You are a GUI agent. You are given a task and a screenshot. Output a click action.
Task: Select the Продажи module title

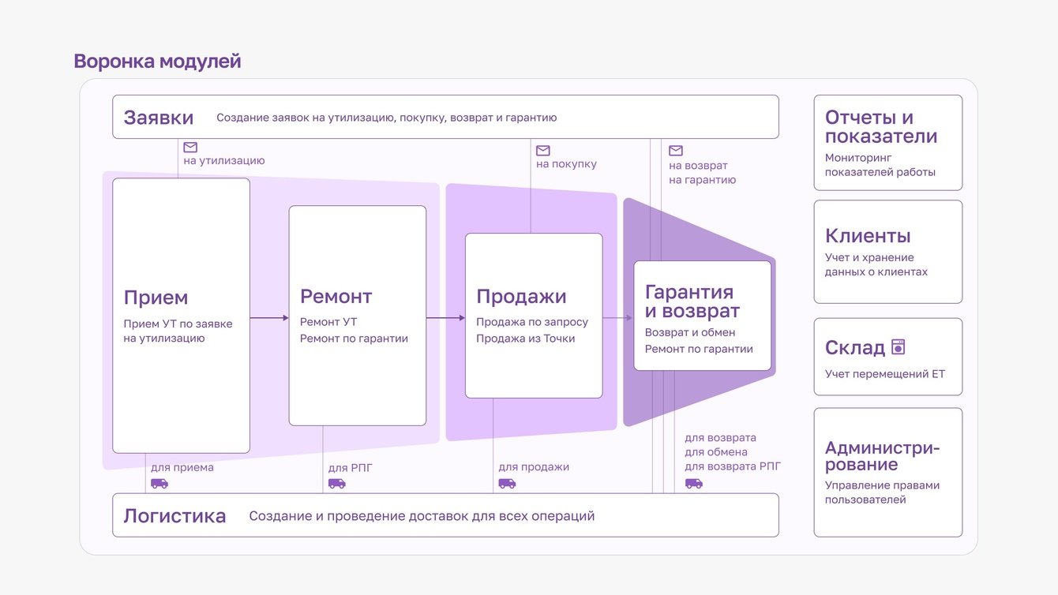(521, 297)
